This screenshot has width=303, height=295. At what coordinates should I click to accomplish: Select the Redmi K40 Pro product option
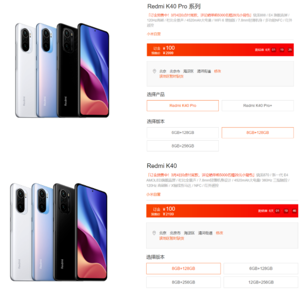click(x=183, y=106)
